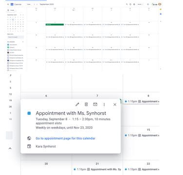Click the upward chevron at bottom-left
The height and width of the screenshot is (175, 183).
[10, 148]
